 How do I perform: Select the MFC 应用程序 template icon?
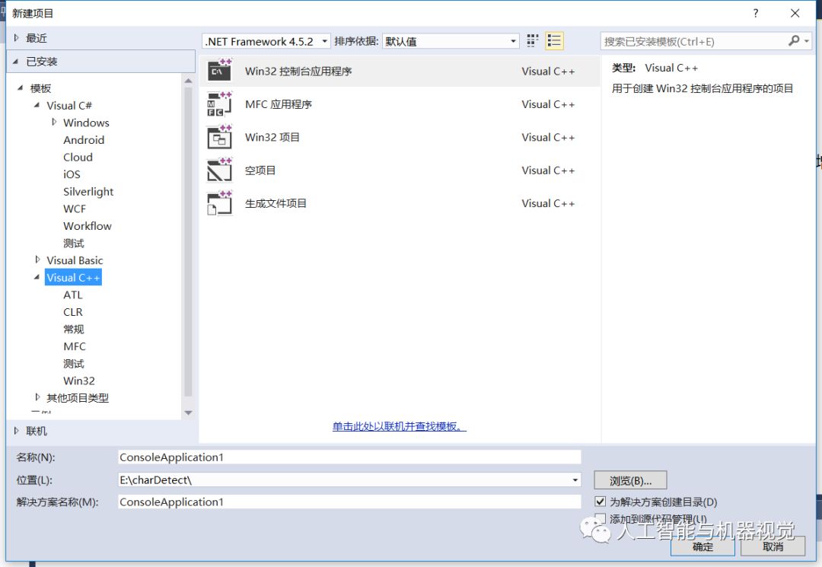[220, 104]
